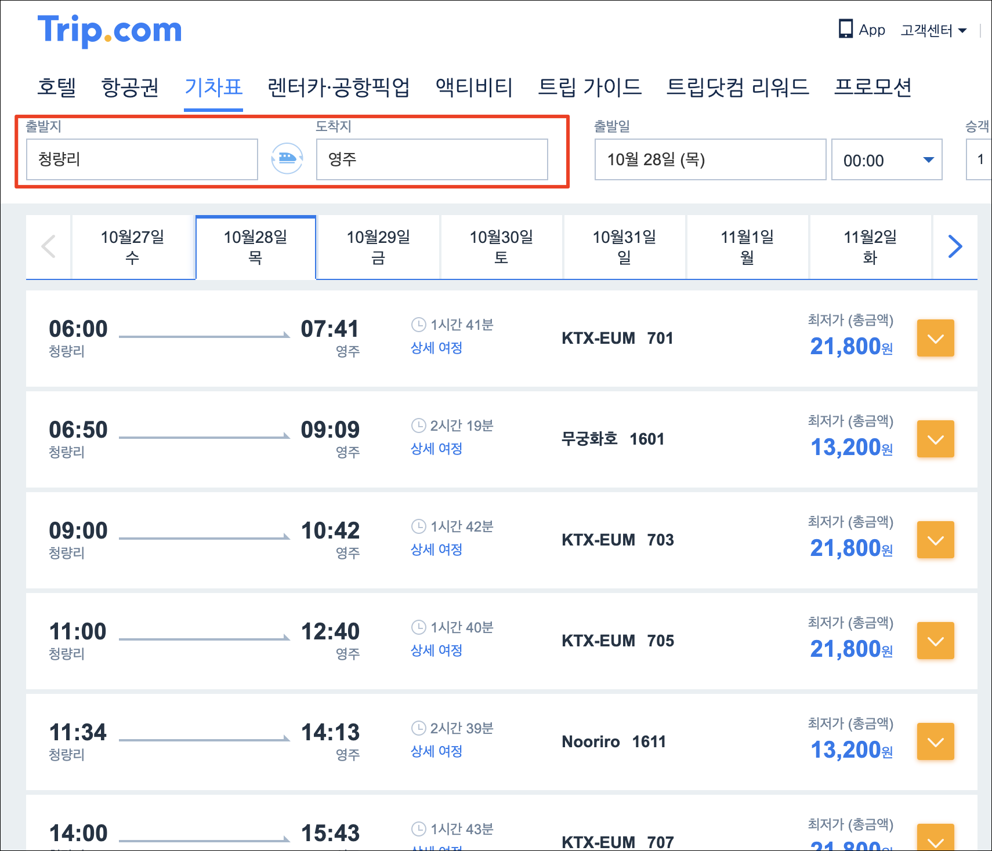This screenshot has height=851, width=992.
Task: Click the 14:00 departure time
Action: [78, 833]
